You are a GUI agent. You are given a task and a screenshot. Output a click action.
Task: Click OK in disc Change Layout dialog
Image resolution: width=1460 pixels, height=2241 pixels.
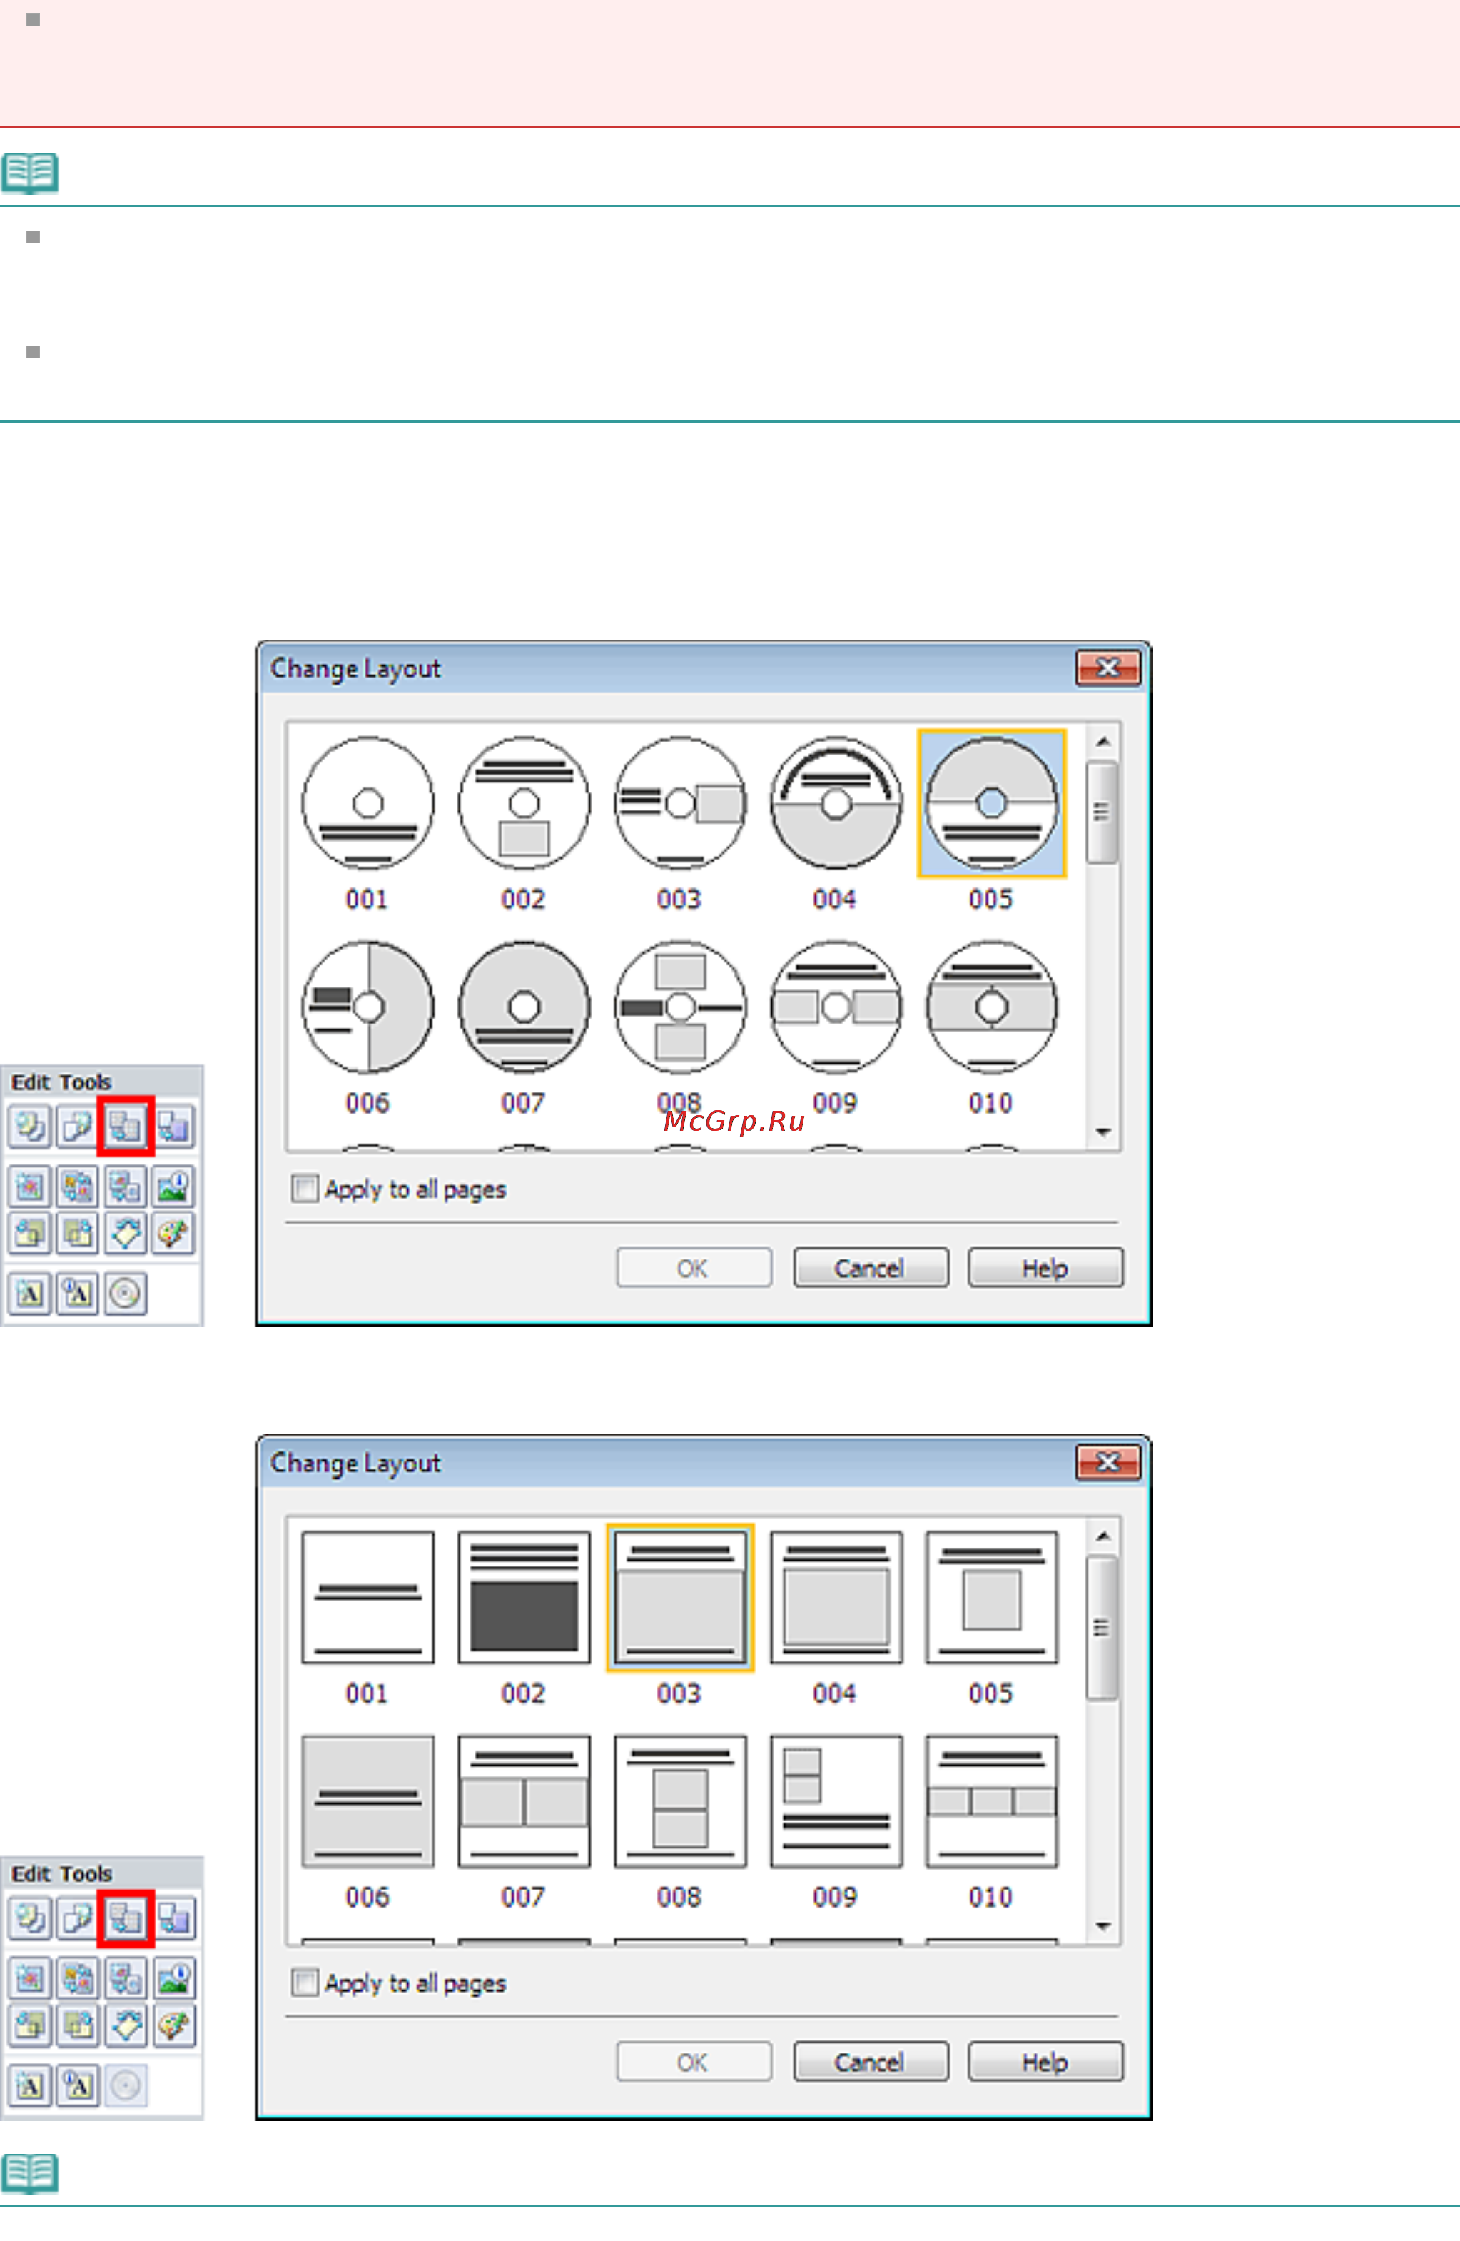click(694, 1267)
